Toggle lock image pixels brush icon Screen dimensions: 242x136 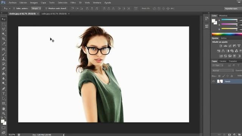tap(223, 76)
